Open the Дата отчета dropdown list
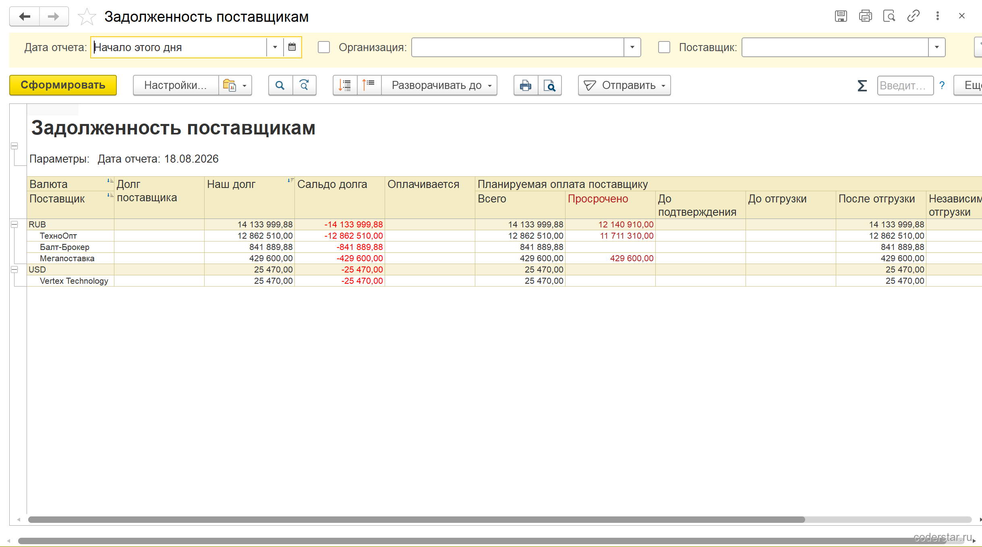The height and width of the screenshot is (547, 982). [x=275, y=47]
